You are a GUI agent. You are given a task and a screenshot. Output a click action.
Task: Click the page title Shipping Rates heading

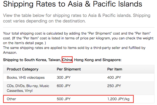[72, 4]
